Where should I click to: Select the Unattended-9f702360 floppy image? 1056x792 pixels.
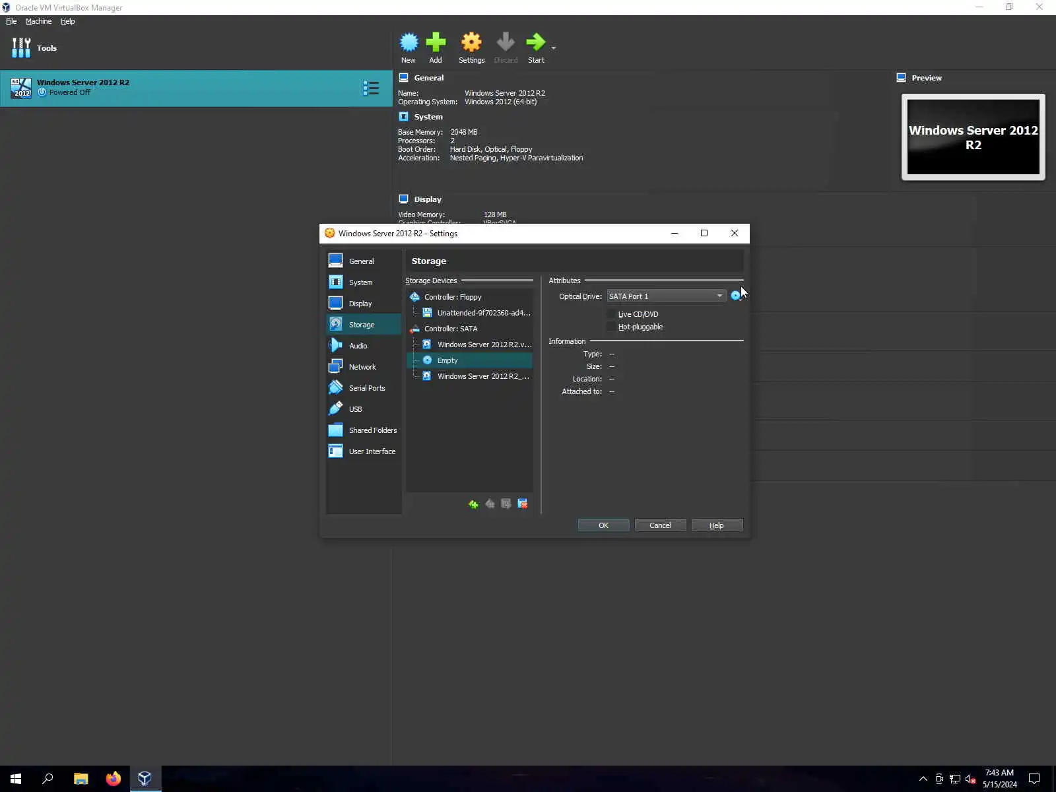click(469, 313)
